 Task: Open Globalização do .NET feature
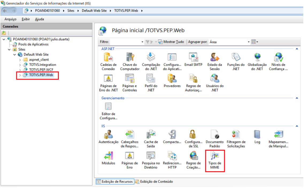point(257,62)
